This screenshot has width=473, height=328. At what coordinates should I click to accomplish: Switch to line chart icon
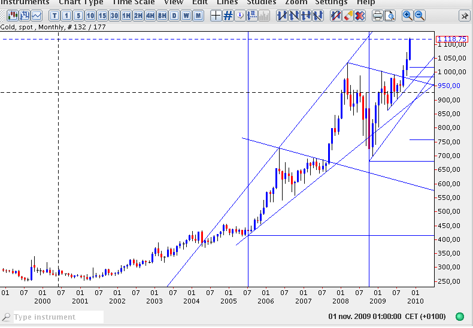tap(37, 16)
